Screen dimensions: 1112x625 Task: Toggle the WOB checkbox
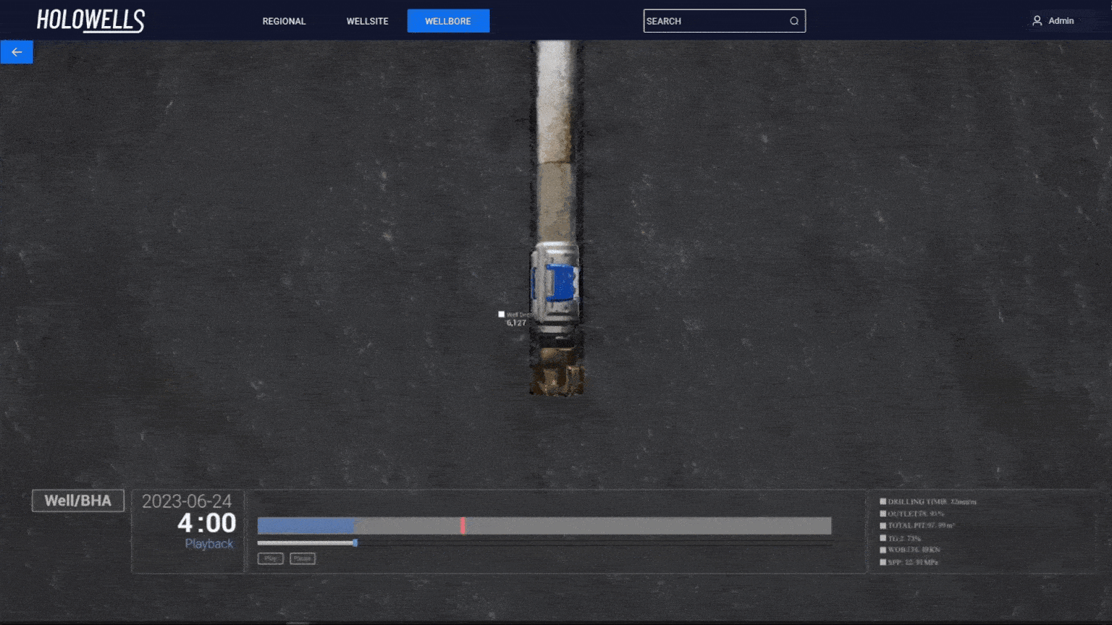coord(883,550)
